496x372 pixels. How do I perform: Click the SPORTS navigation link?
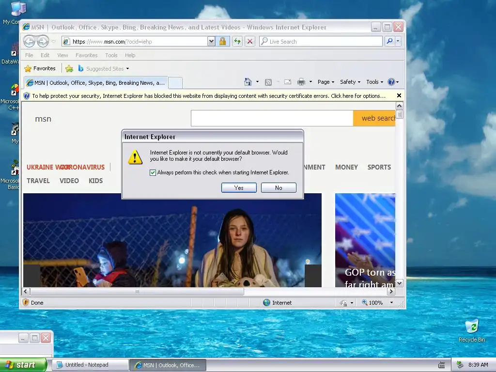(379, 167)
